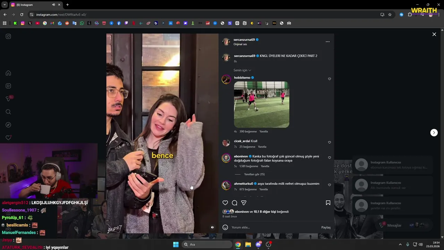
Task: Open a new browser tab
Action: point(67,5)
